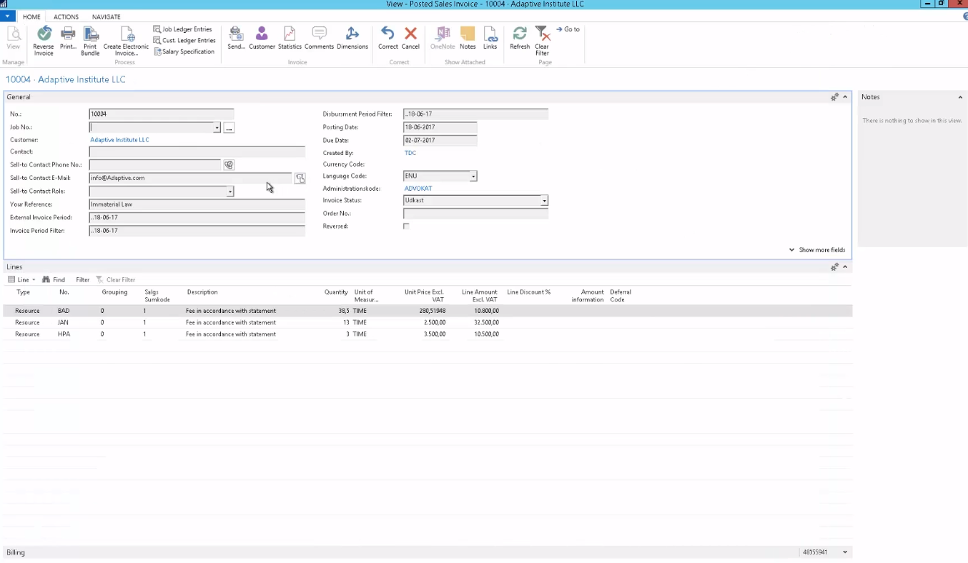Screen dimensions: 968x563
Task: Open Print Bundle from the ribbon
Action: 90,35
